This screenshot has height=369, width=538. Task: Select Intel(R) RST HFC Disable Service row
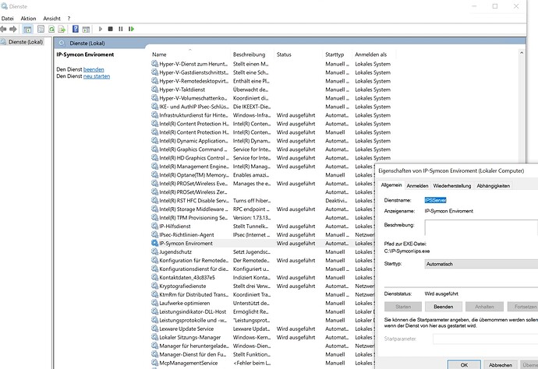coord(263,200)
